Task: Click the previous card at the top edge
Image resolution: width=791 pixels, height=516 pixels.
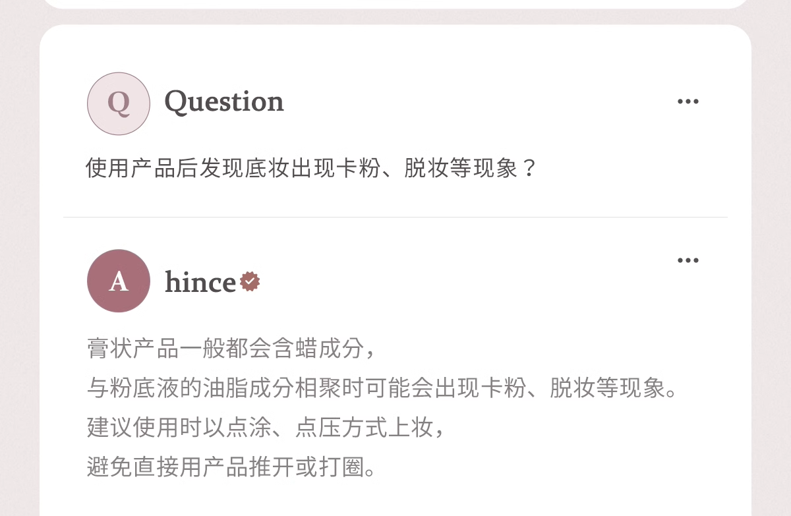Action: (395, 4)
